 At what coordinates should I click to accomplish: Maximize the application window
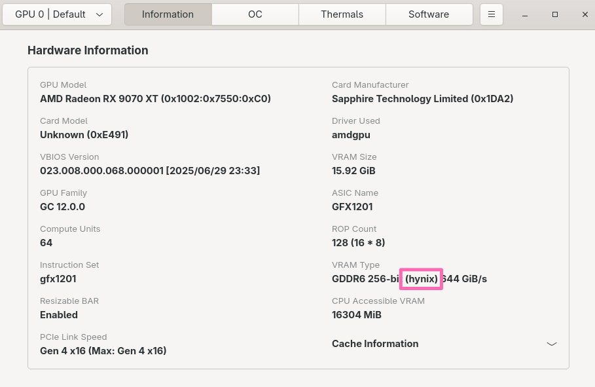555,14
